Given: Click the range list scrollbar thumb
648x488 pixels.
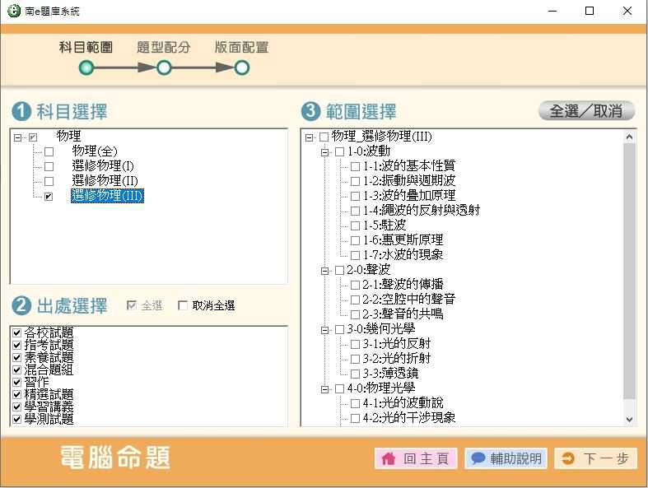Looking at the screenshot, I should point(629,271).
